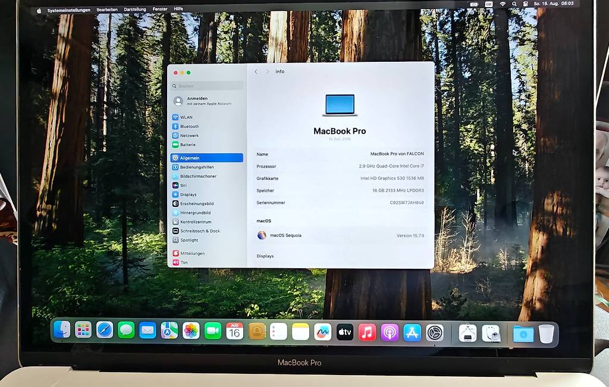This screenshot has width=609, height=387.
Task: Click the name MacBook Pro von FALCON
Action: point(397,154)
